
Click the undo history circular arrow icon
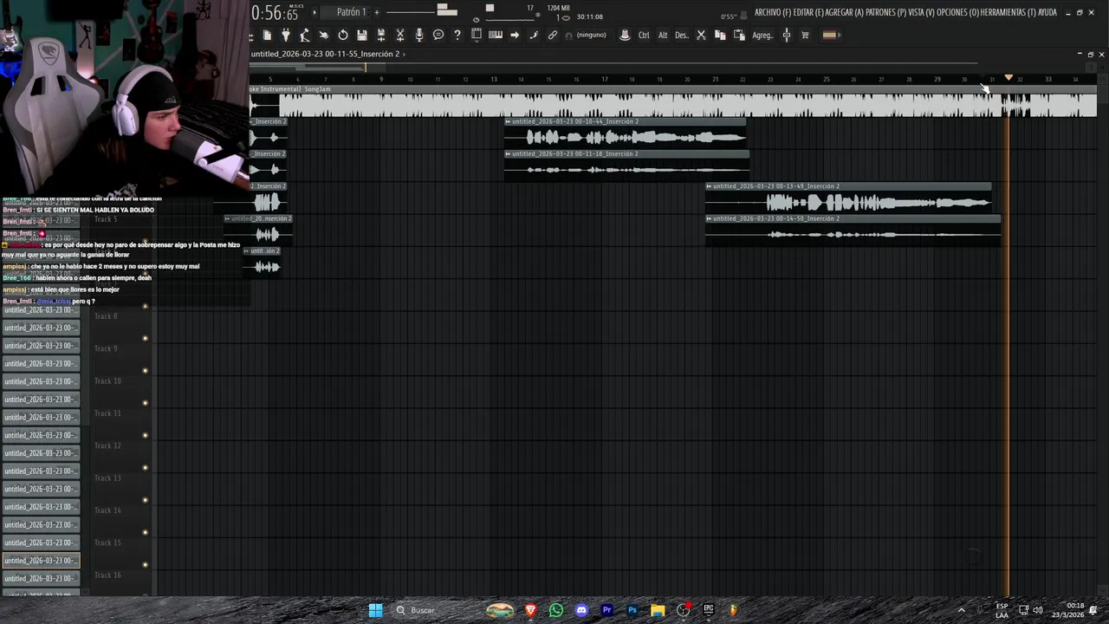click(x=343, y=35)
